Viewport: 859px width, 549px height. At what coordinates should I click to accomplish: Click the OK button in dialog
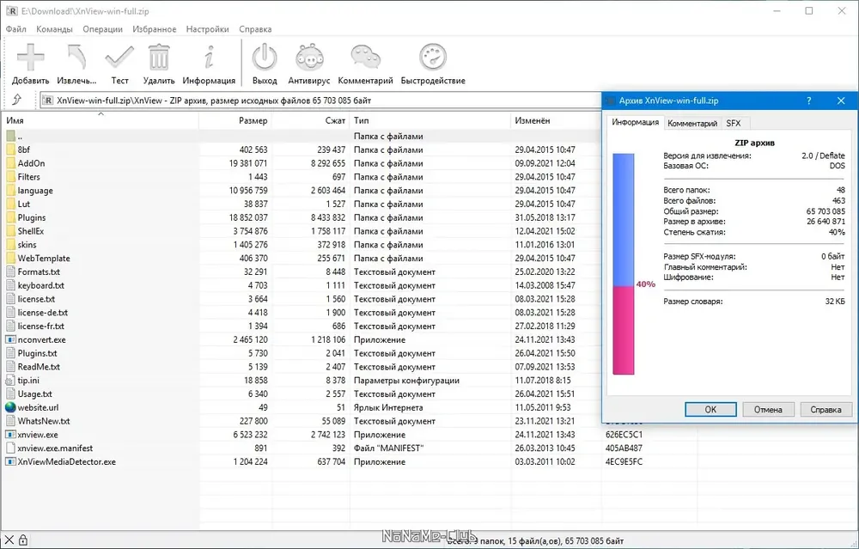coord(710,409)
